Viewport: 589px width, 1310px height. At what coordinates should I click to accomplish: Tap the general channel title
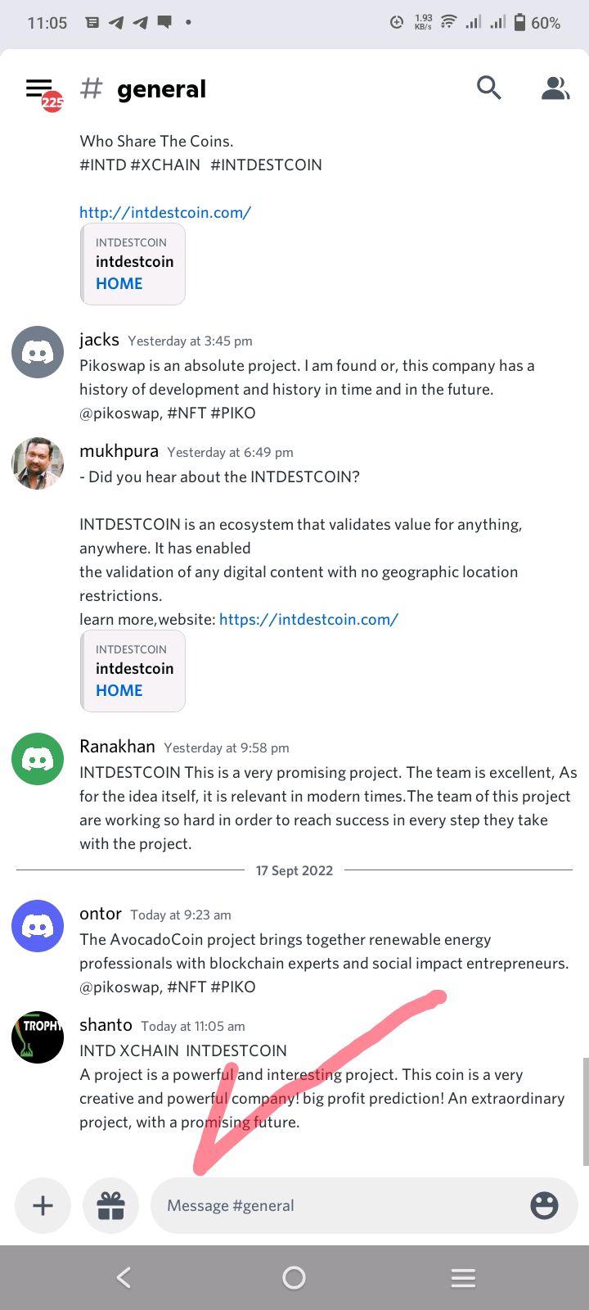pyautogui.click(x=161, y=89)
